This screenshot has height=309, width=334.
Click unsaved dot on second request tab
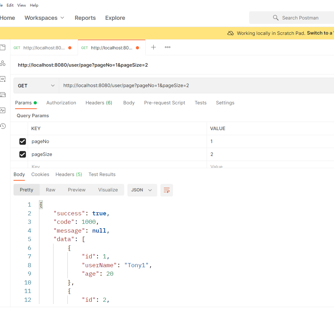[137, 48]
